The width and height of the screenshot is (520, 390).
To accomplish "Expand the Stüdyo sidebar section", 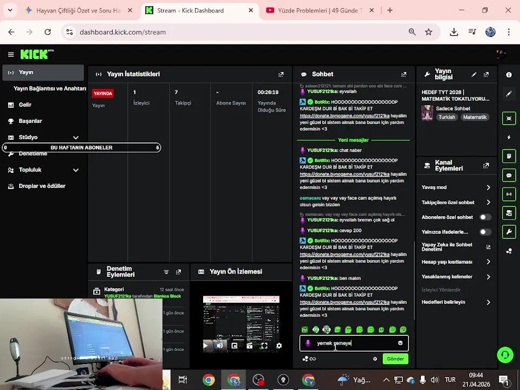I will [x=76, y=137].
